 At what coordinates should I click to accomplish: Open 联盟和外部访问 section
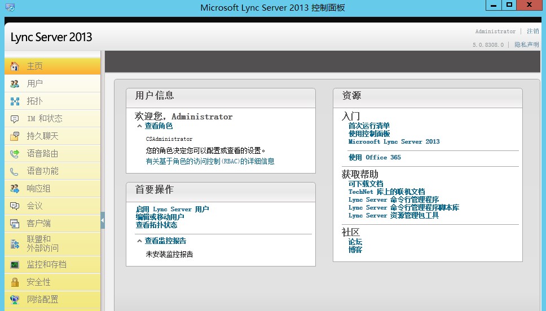(52, 244)
